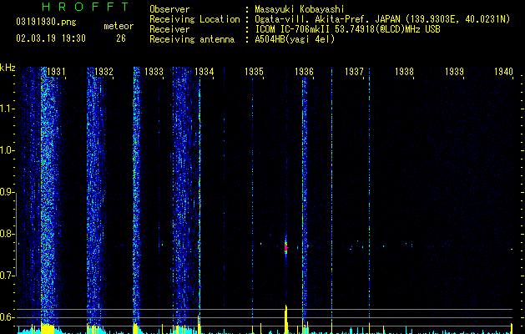The height and width of the screenshot is (334, 525).
Task: Click the HROFFT title text
Action: point(86,7)
